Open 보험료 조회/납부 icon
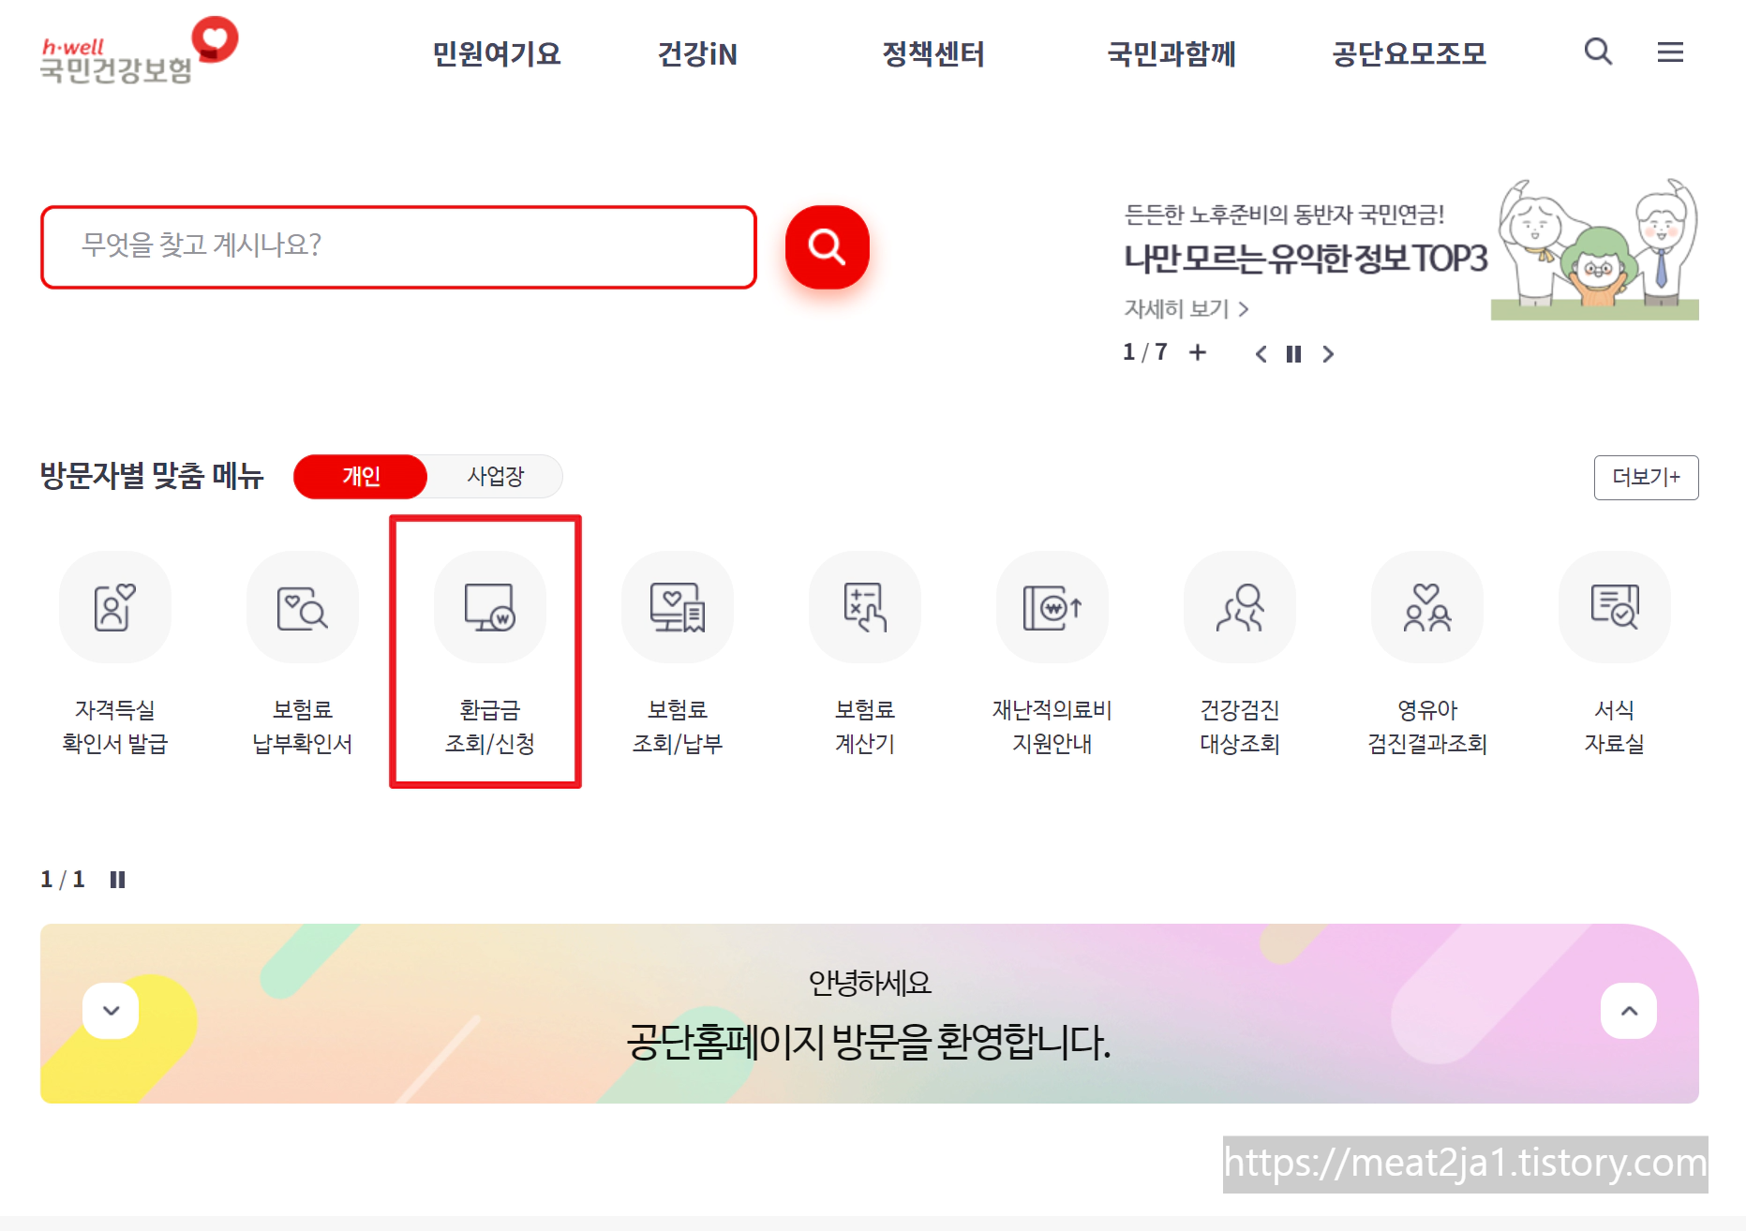Image resolution: width=1746 pixels, height=1231 pixels. click(677, 607)
